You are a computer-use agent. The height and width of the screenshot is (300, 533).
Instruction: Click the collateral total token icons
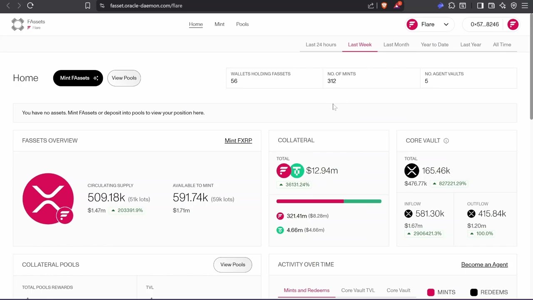point(290,170)
